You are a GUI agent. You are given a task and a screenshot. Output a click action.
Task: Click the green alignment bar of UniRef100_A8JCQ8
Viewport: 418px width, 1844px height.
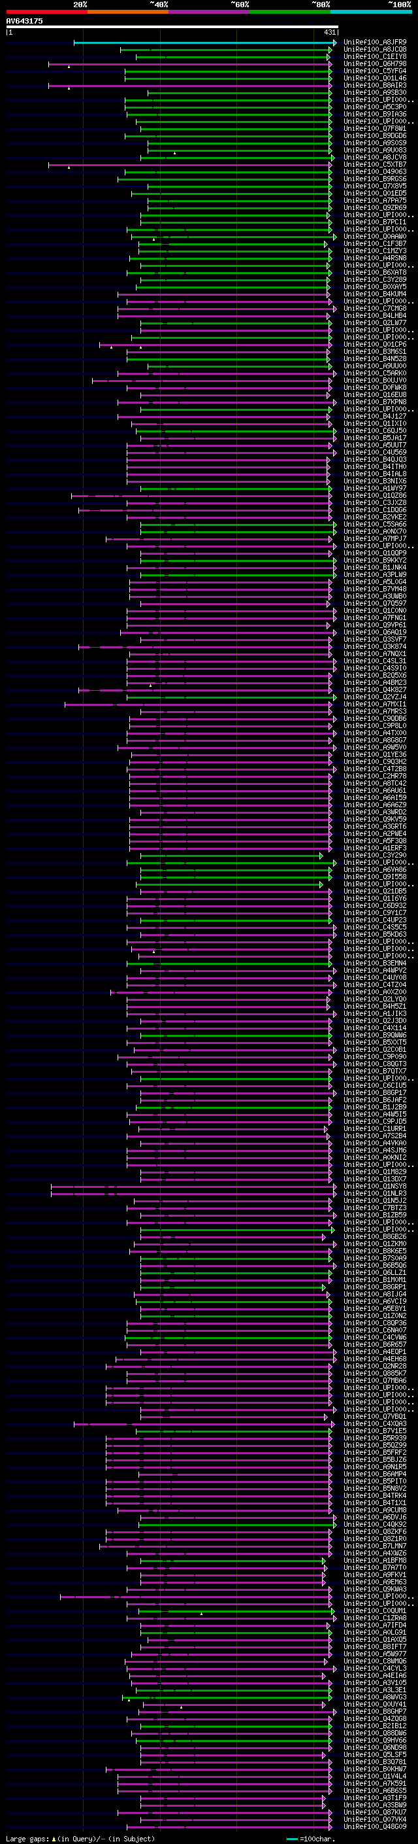point(226,50)
